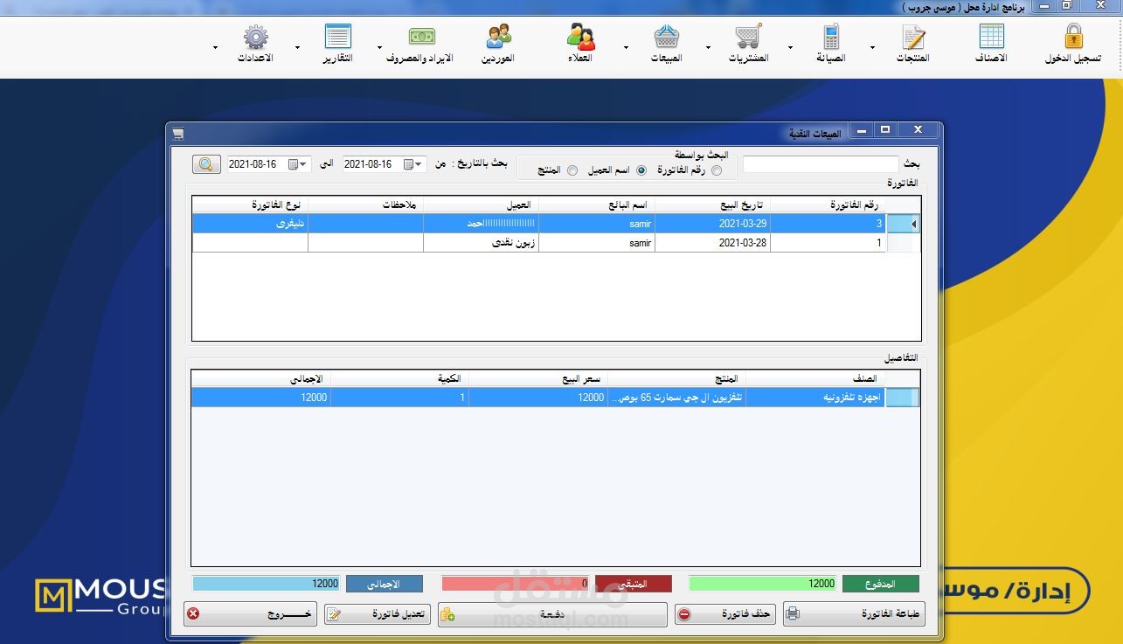Expand the المنتجات toolbar dropdown arrow
The width and height of the screenshot is (1123, 644).
(x=872, y=47)
